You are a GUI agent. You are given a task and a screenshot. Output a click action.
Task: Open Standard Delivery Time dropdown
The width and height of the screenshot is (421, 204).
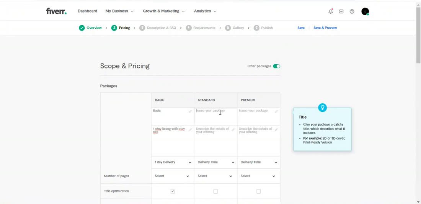215,162
